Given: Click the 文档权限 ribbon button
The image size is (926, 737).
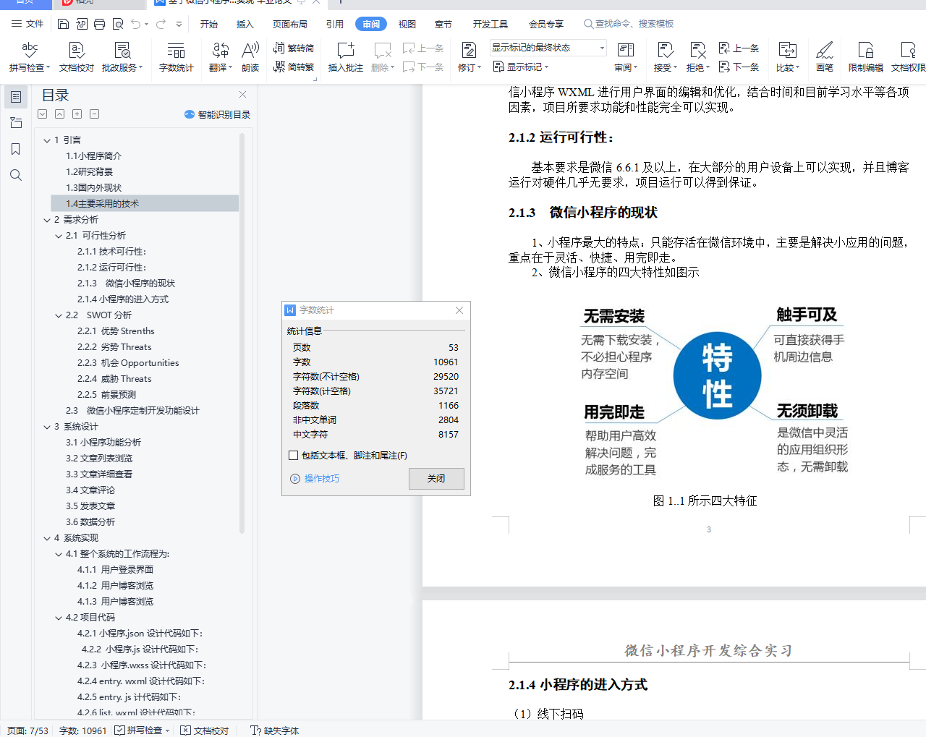Looking at the screenshot, I should click(909, 56).
